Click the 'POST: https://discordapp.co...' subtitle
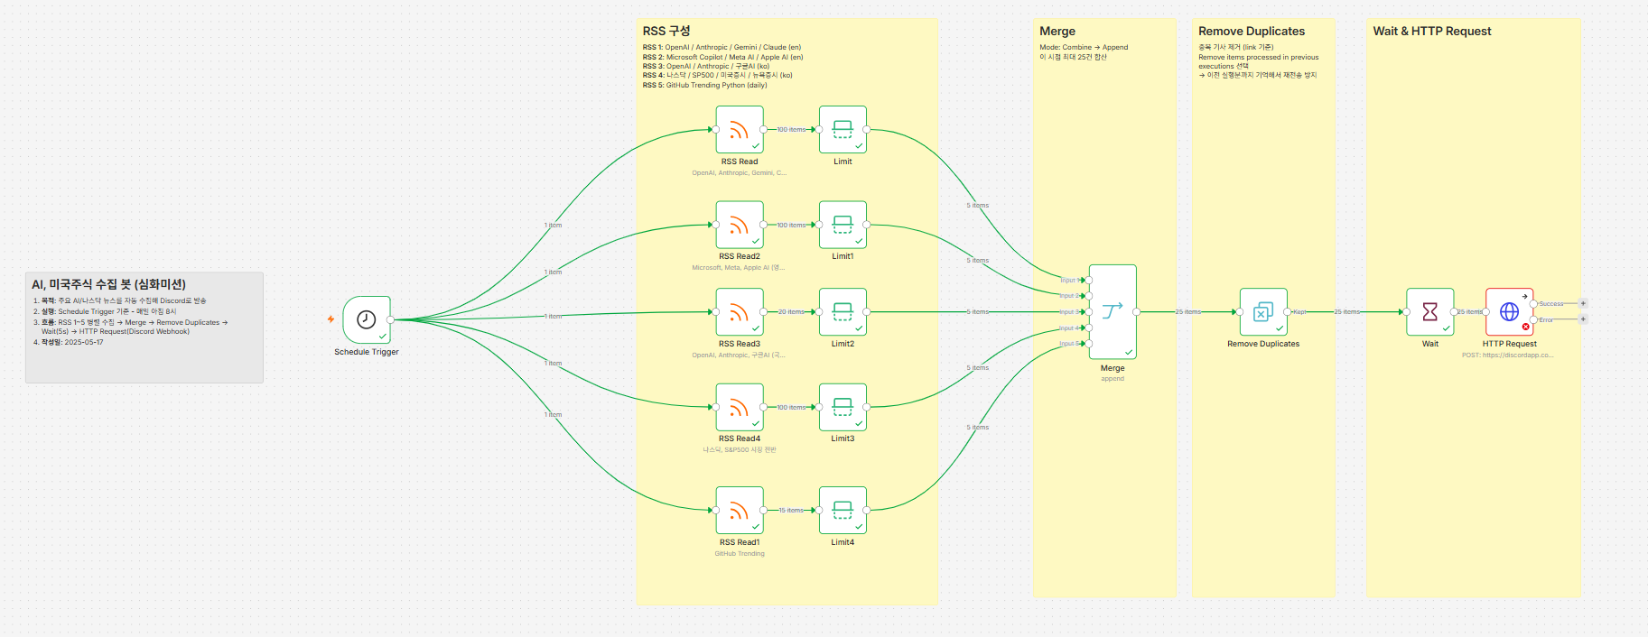The image size is (1648, 637). (1507, 355)
